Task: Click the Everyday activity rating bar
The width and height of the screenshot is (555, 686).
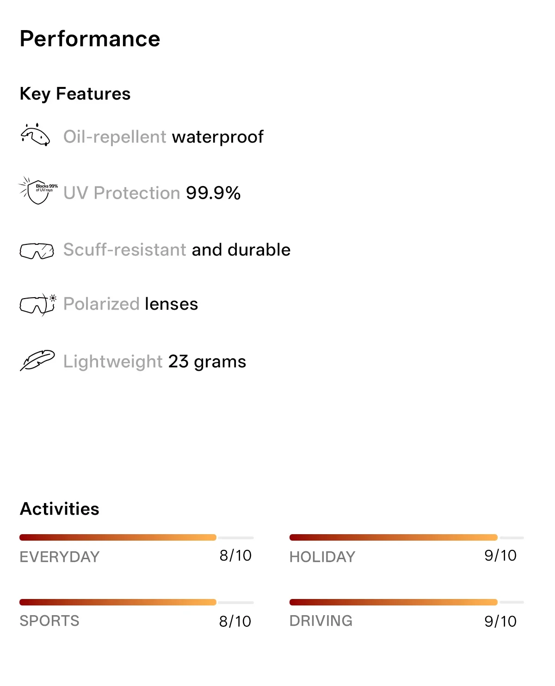Action: (136, 537)
